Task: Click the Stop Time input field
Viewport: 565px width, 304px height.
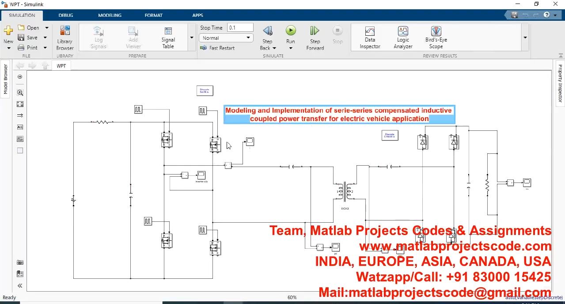Action: pos(240,28)
